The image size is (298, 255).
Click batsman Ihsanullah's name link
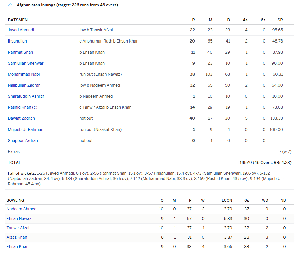click(x=17, y=41)
